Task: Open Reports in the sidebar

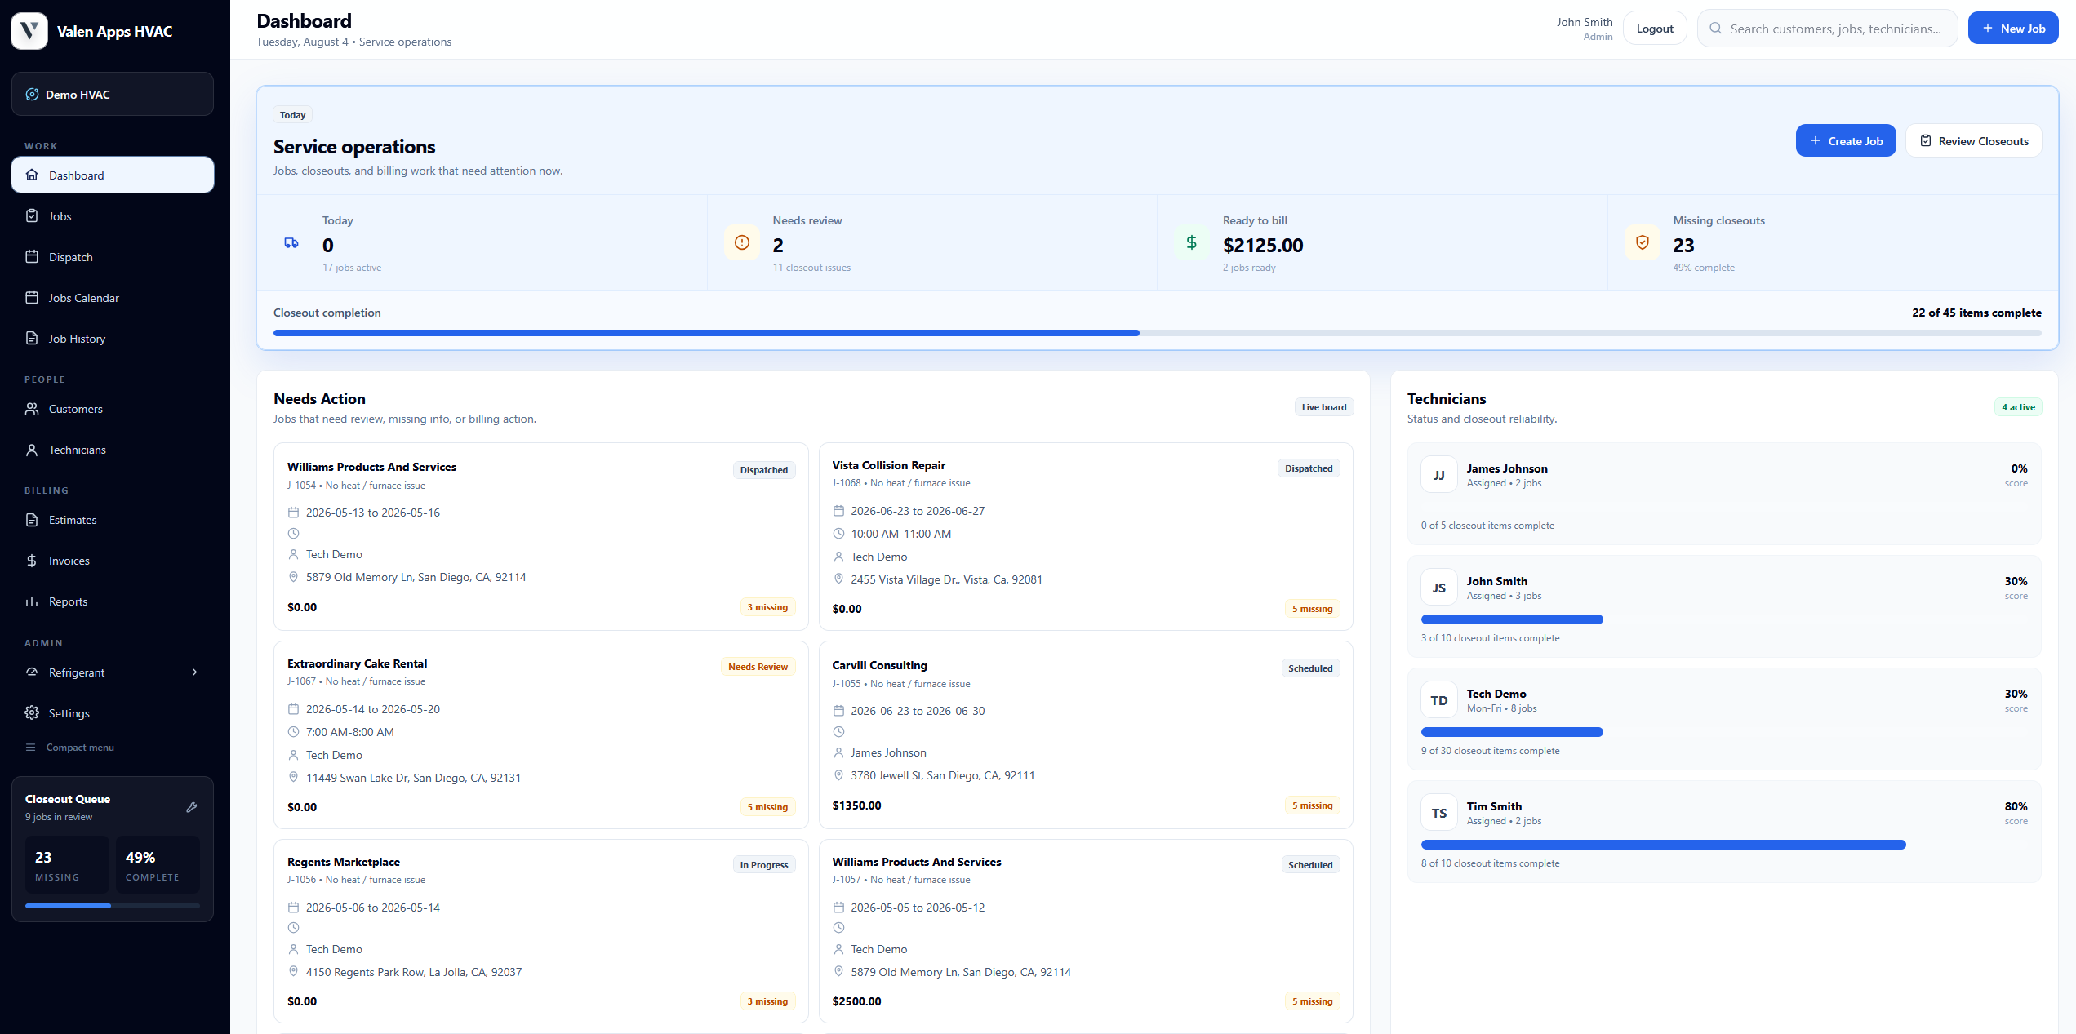Action: point(113,601)
